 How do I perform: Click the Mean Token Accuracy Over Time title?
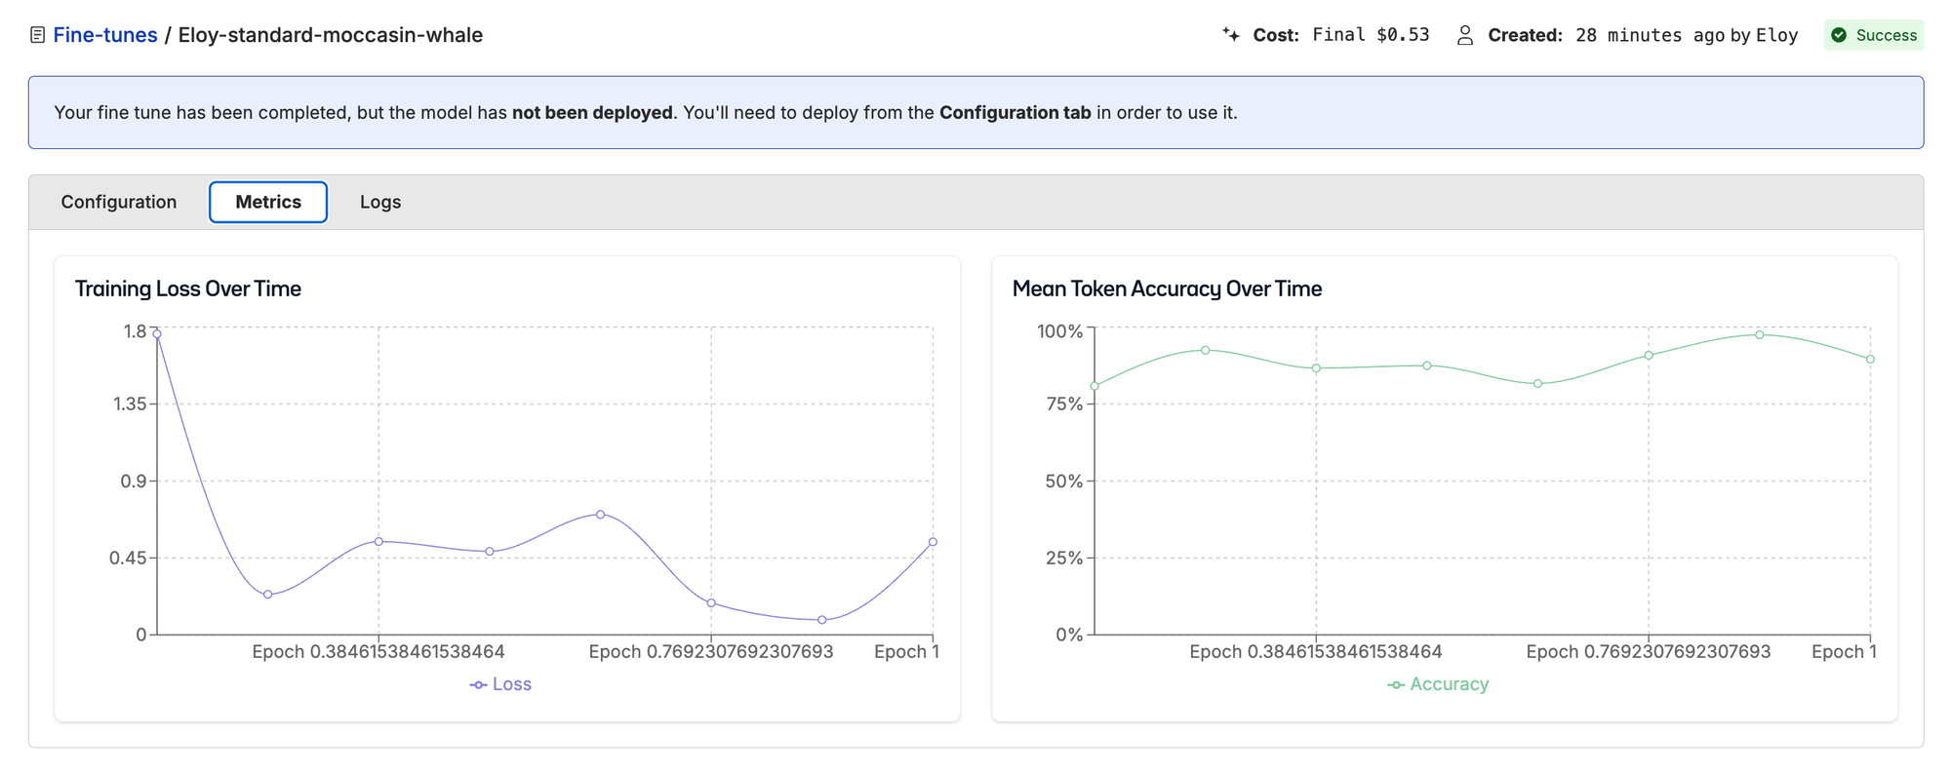coord(1167,289)
